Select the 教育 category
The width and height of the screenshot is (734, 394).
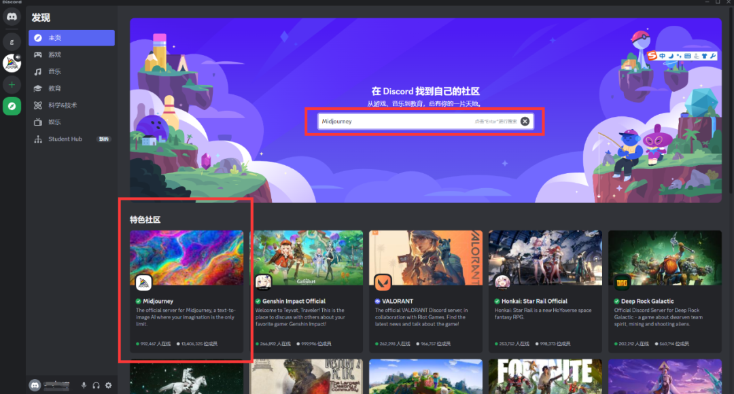point(71,88)
